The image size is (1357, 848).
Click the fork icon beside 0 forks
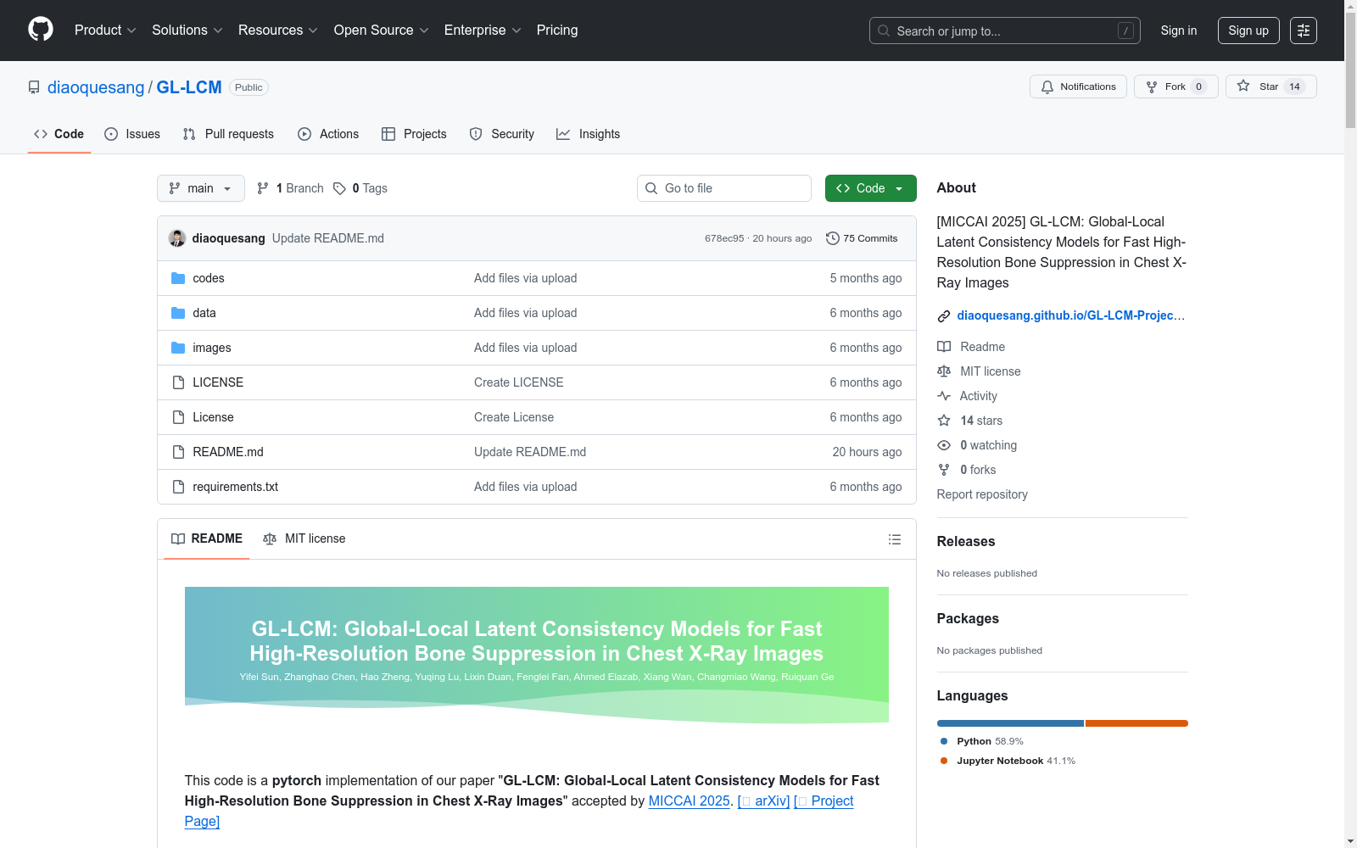pos(944,470)
